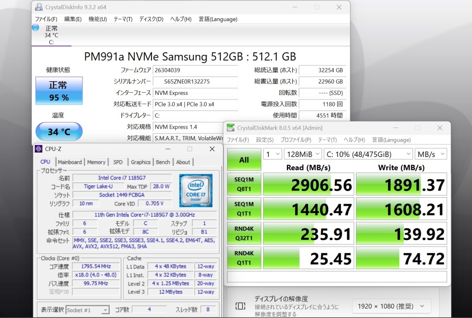Open テーマ(T) menu in CrystalDiskInfo
472x318 pixels.
tap(123, 19)
